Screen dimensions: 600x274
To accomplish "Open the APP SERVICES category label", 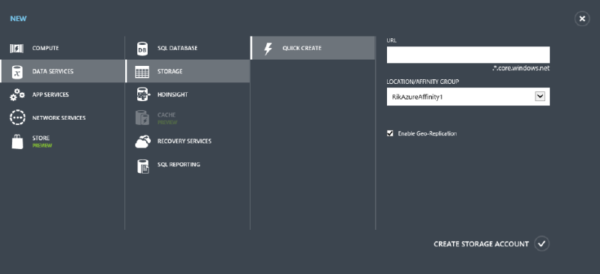I will (x=50, y=95).
